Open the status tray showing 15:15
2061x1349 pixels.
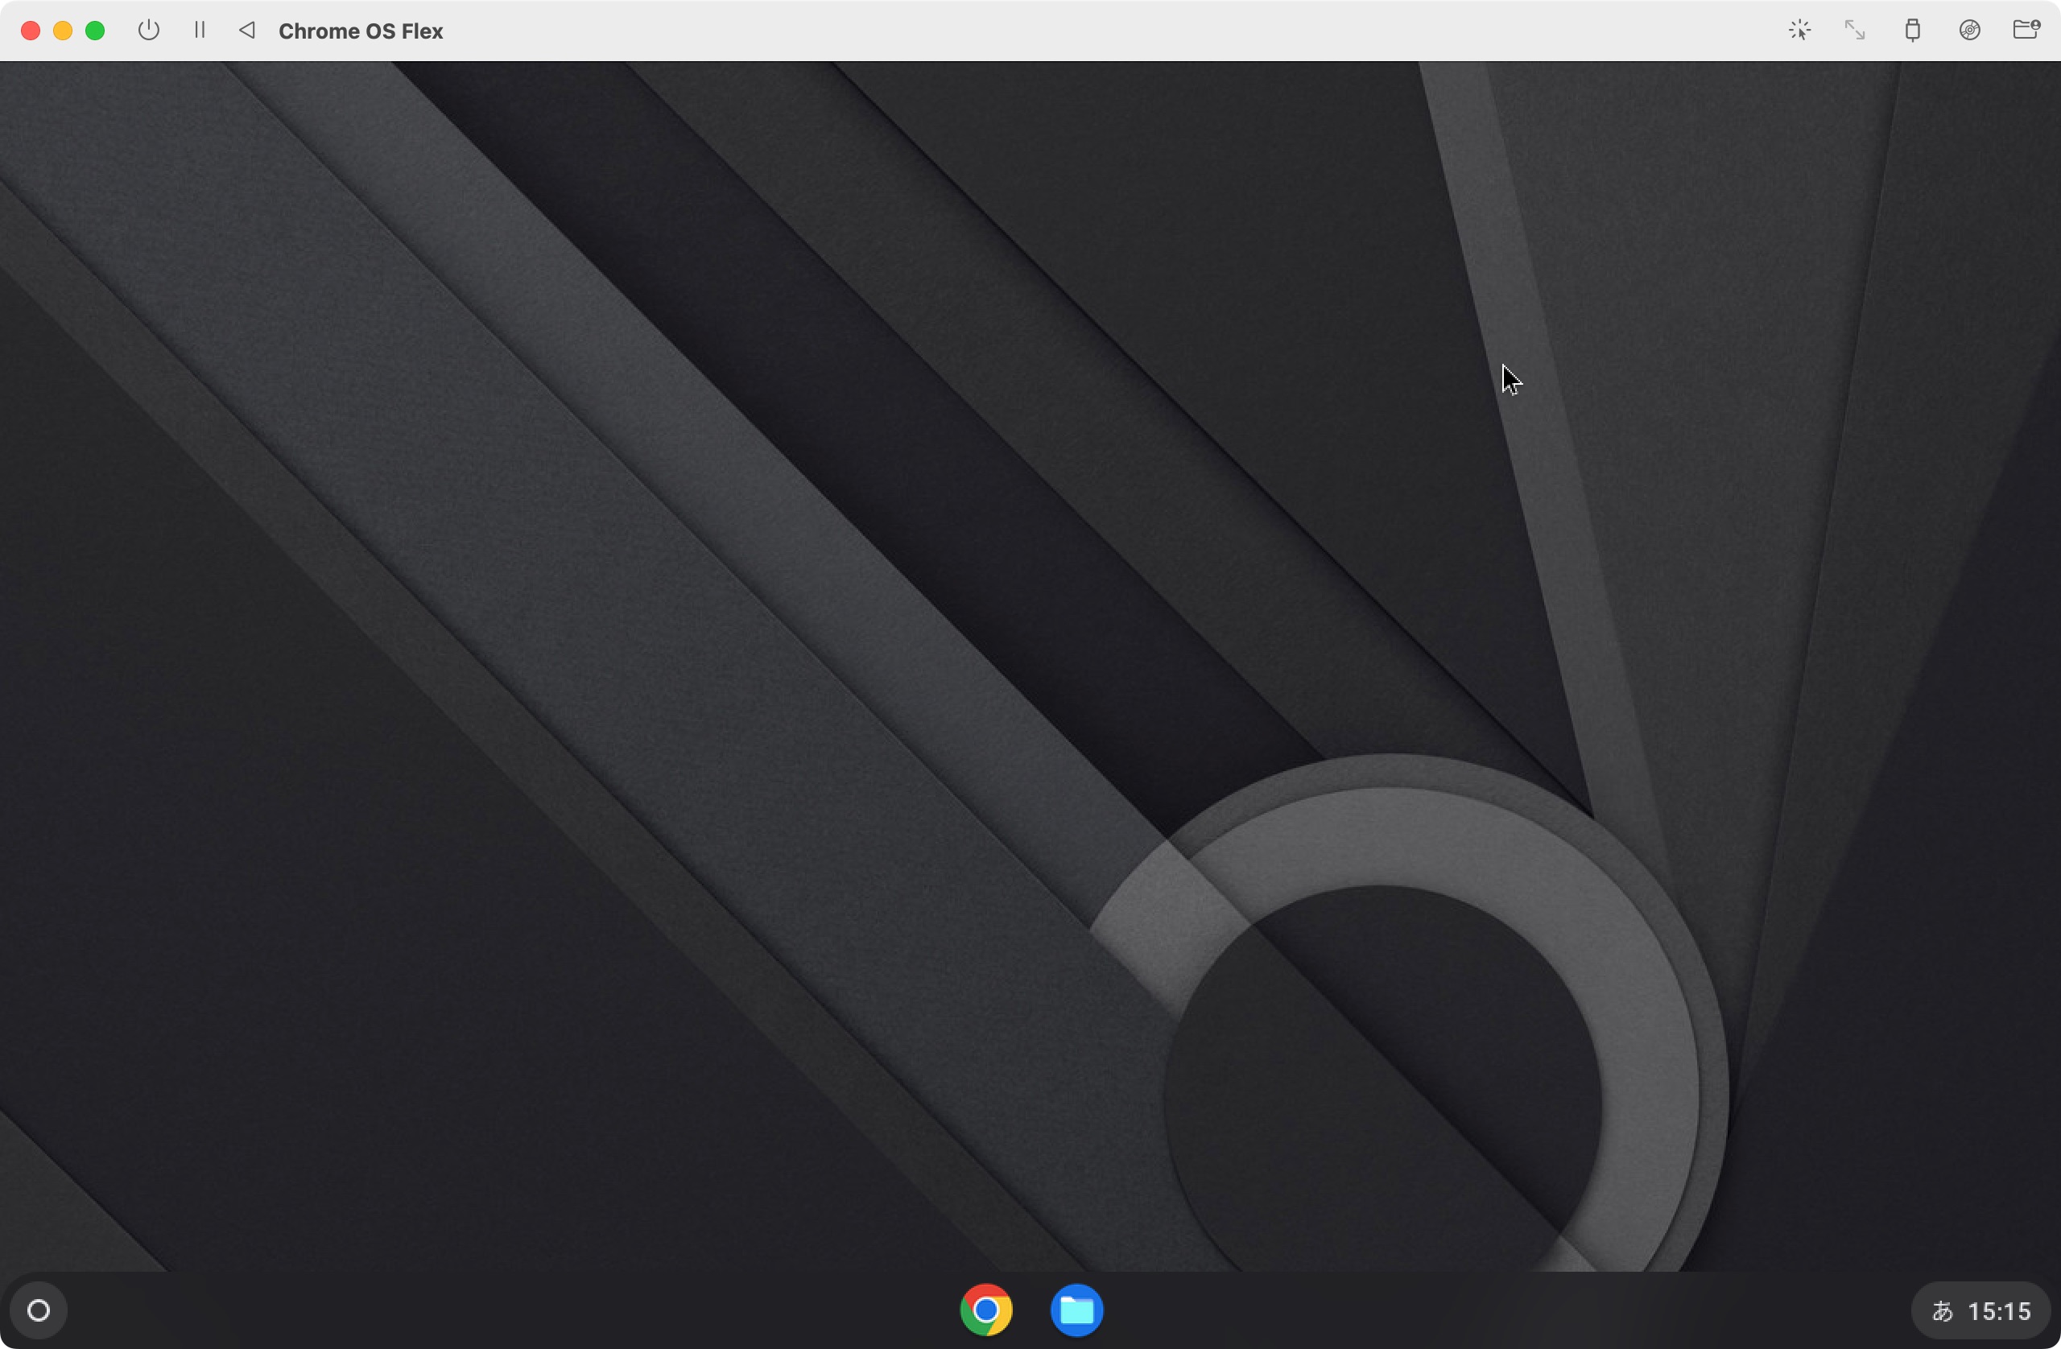1980,1311
